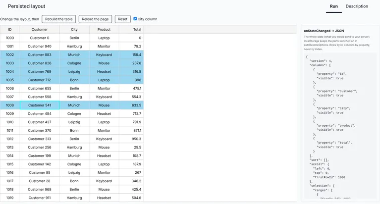Screen dimensions: 380x204
Task: Click the Rebuild the table button
Action: [x=58, y=19]
